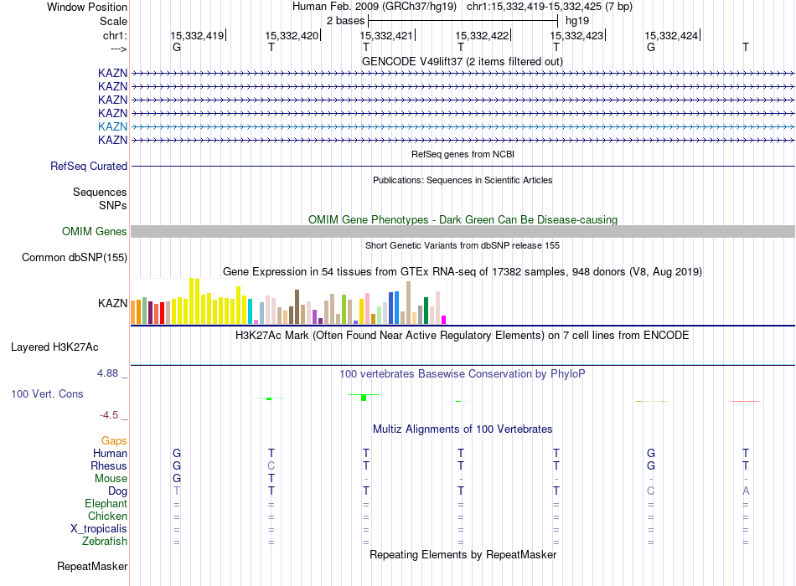Click the gray OMIM Genes item bar
The width and height of the screenshot is (796, 586).
pos(463,231)
